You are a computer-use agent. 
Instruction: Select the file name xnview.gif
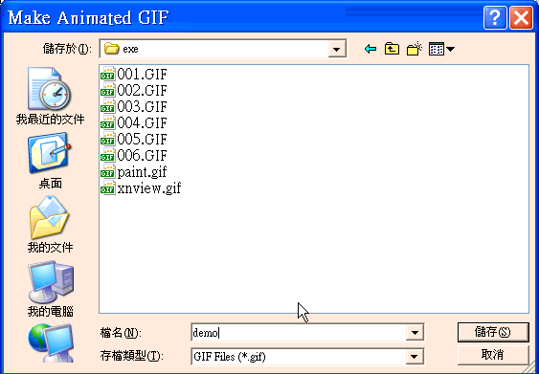click(x=148, y=188)
